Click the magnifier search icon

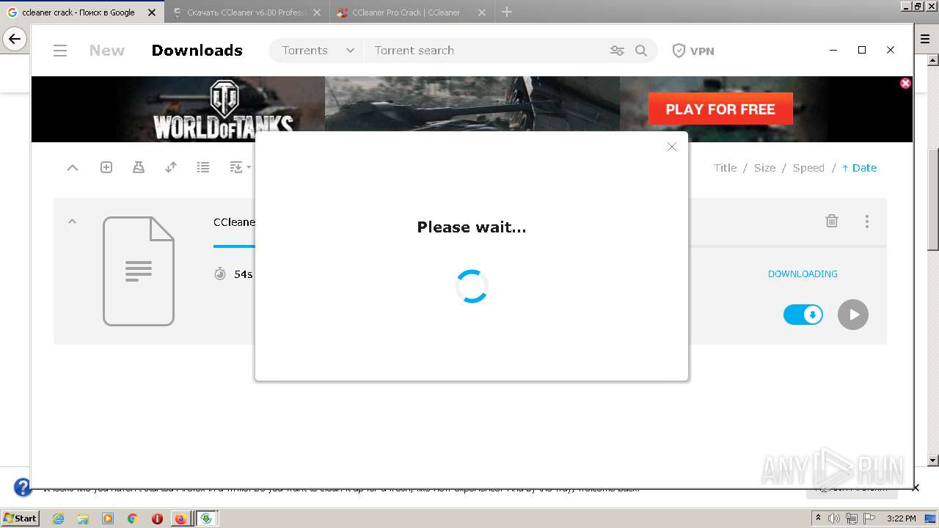click(x=641, y=51)
